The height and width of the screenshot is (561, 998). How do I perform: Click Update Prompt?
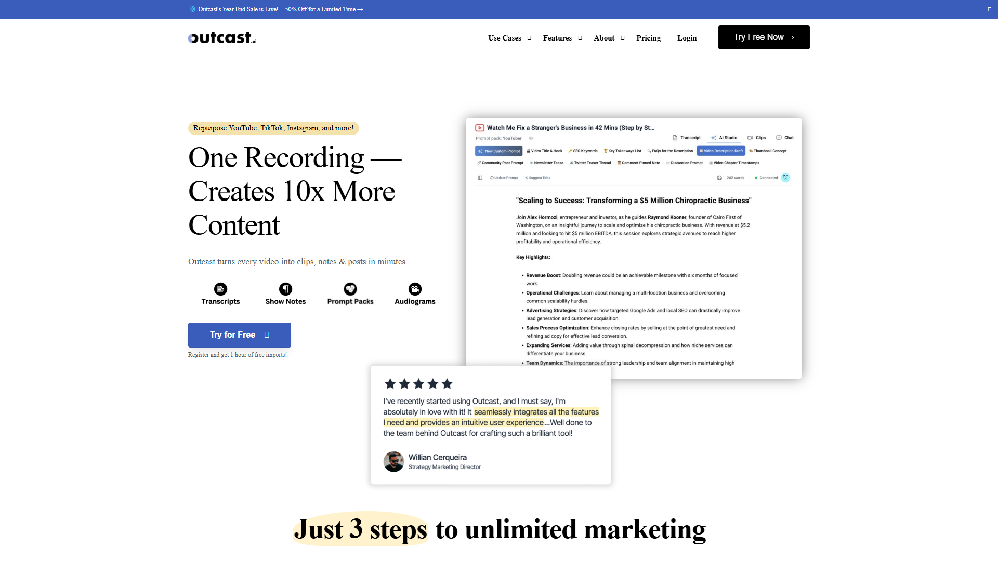point(504,178)
